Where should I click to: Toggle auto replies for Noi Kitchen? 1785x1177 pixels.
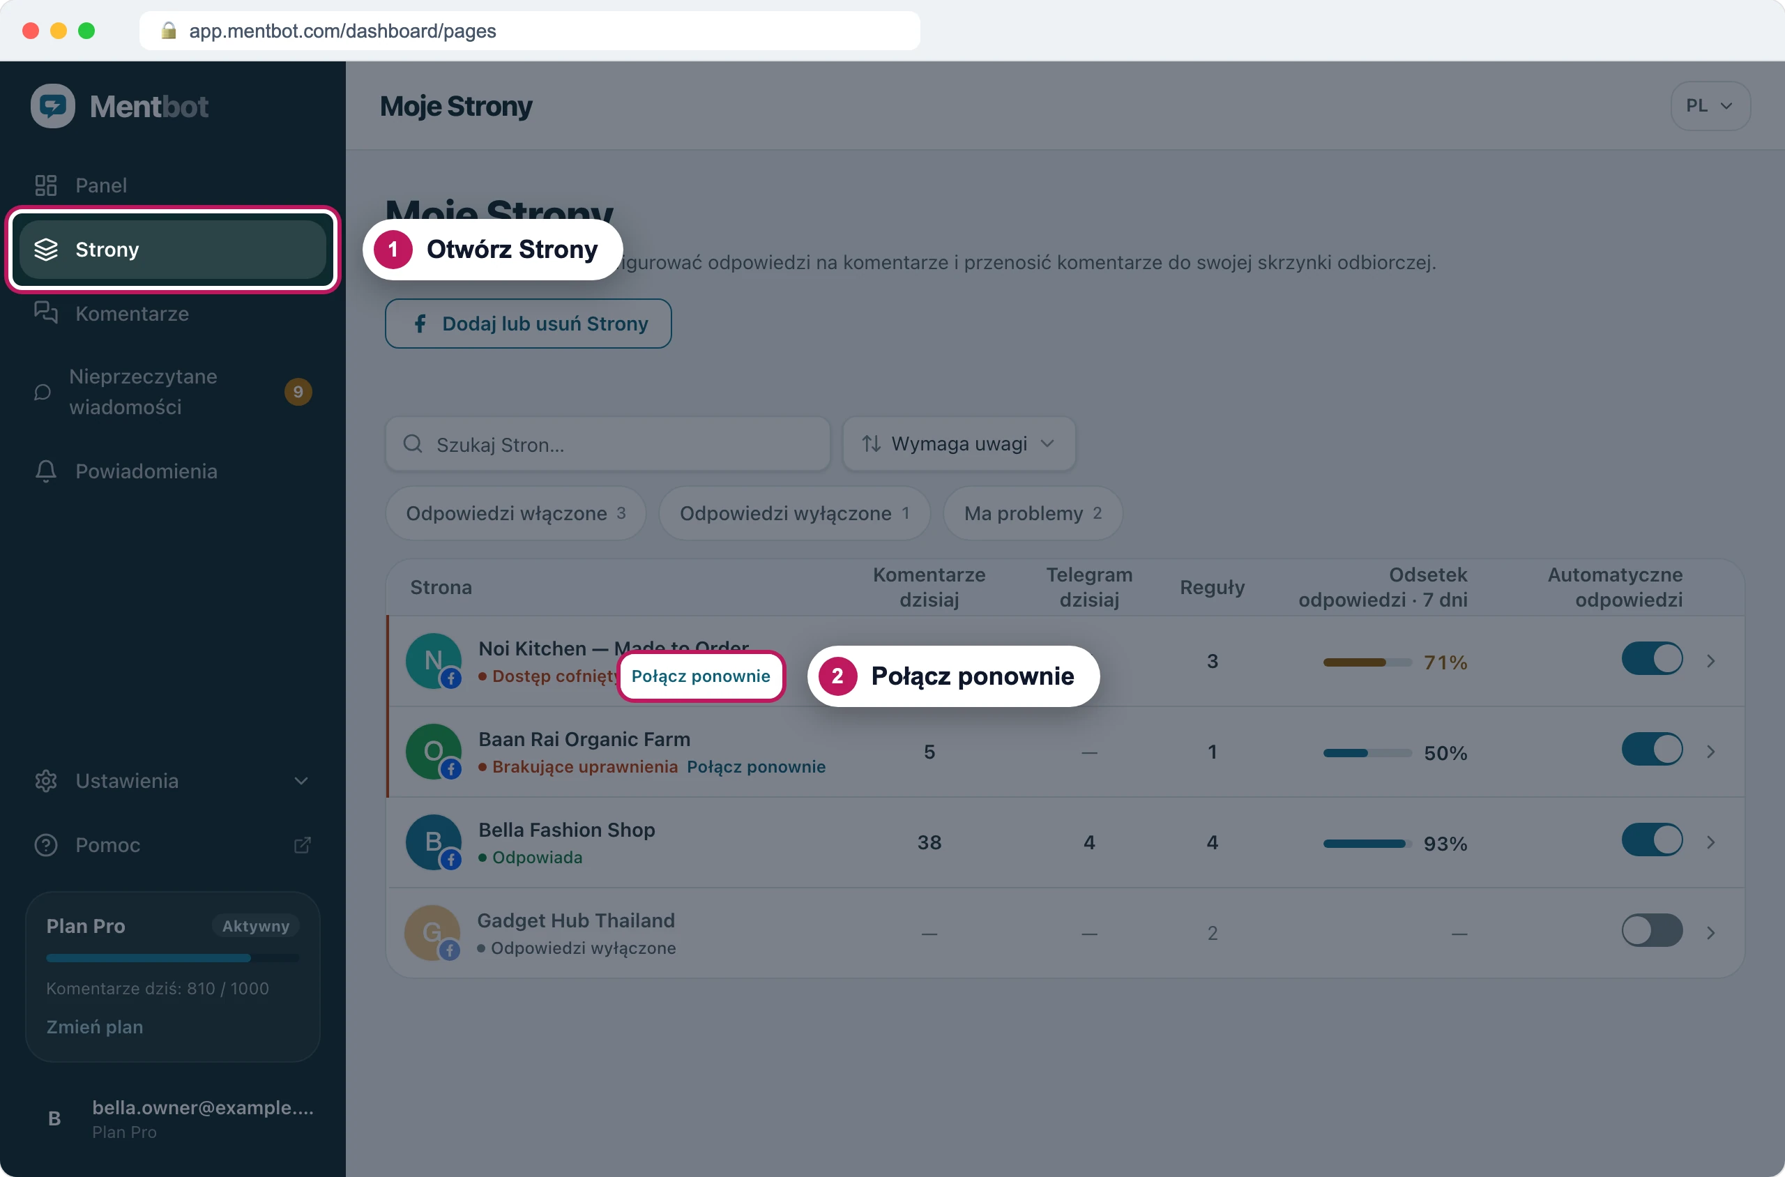pyautogui.click(x=1651, y=659)
